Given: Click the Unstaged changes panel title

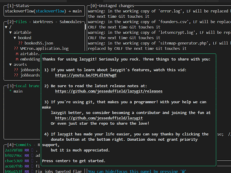Looking at the screenshot, I should point(116,6).
